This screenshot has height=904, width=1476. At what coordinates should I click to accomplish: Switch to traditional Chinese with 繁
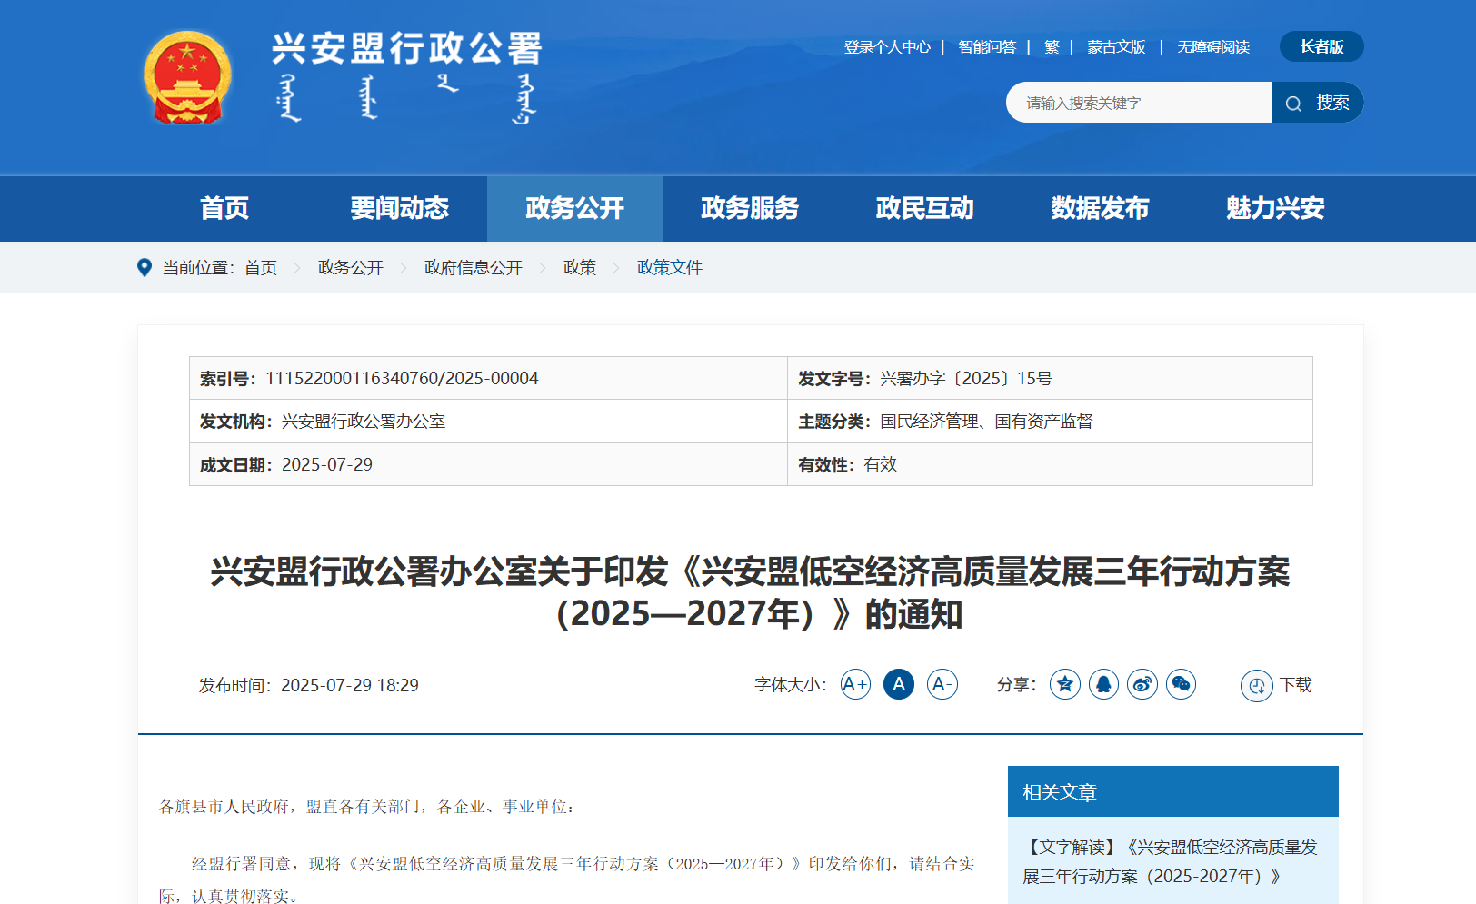click(x=1052, y=47)
